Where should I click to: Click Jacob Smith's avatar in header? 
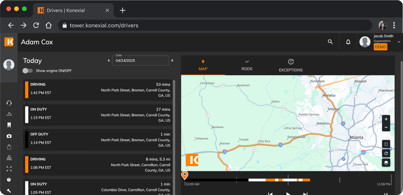pyautogui.click(x=365, y=42)
